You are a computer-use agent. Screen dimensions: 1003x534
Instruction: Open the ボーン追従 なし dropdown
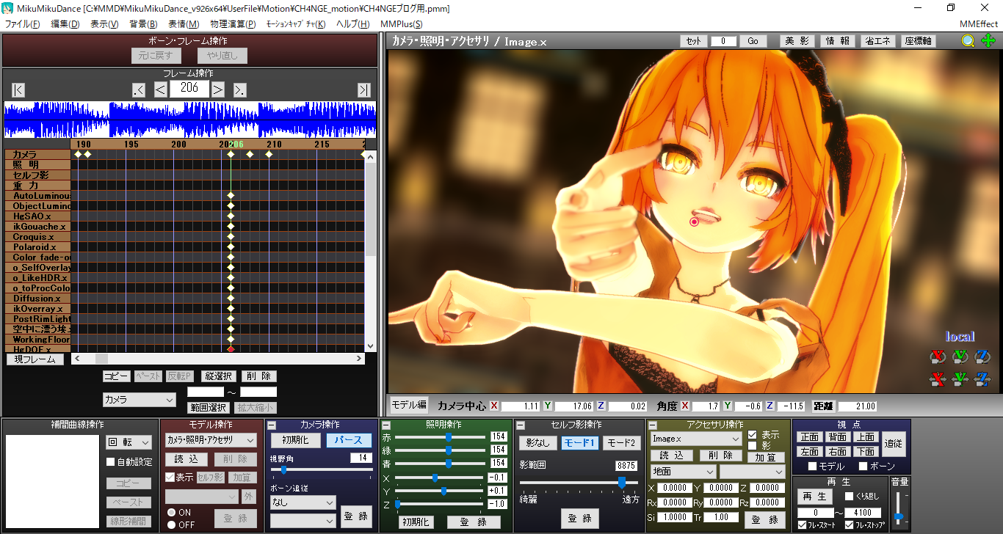[x=303, y=502]
